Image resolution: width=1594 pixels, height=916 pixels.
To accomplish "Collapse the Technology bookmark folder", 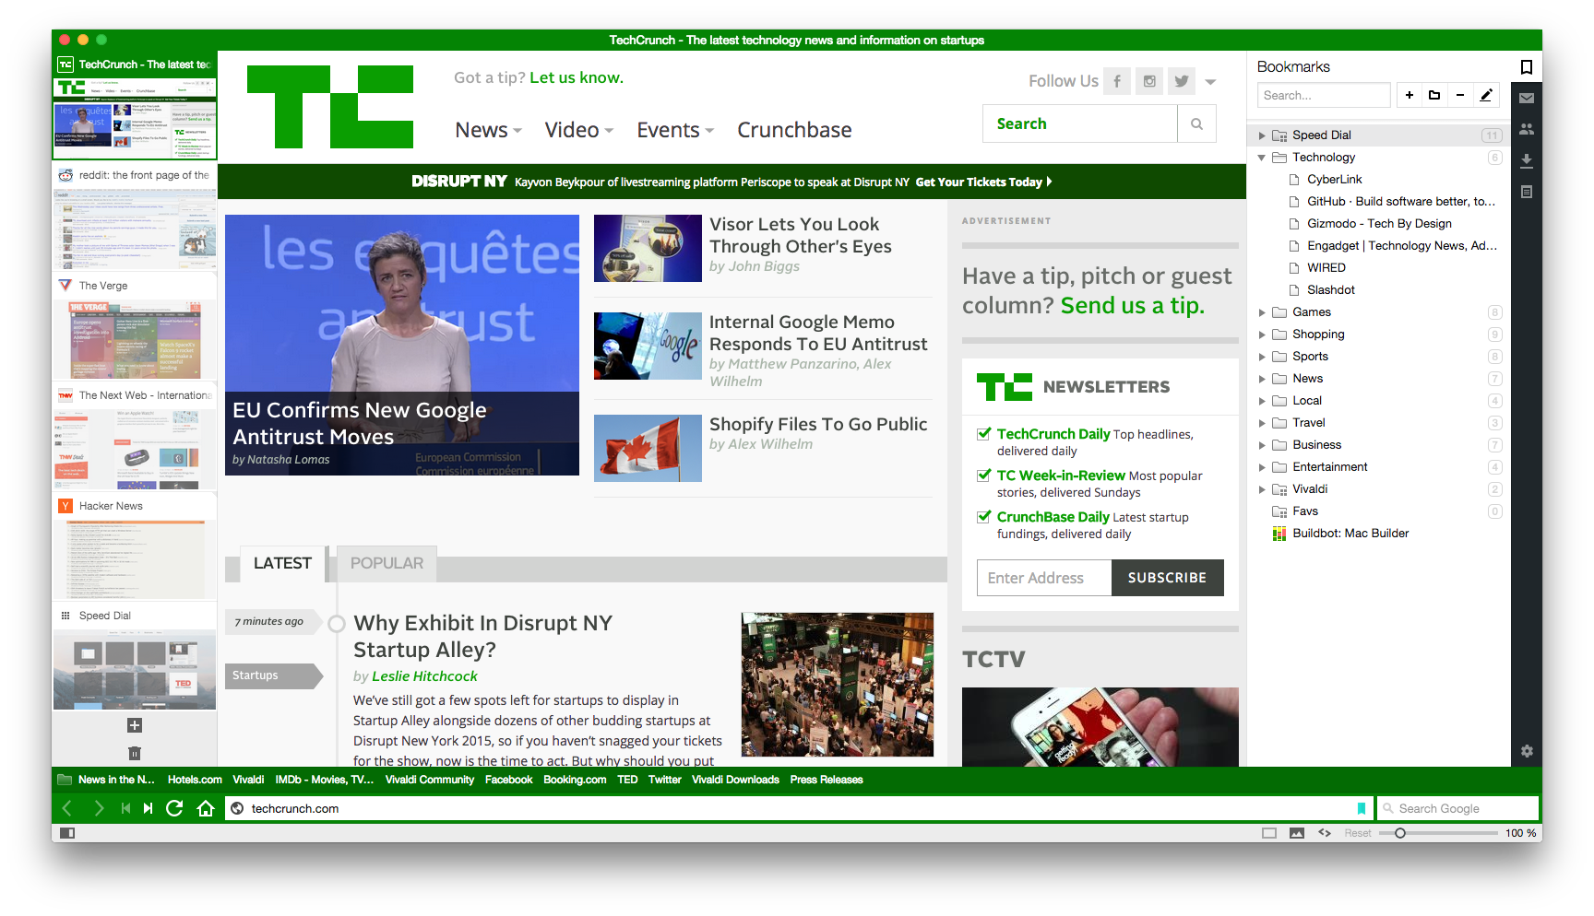I will pyautogui.click(x=1262, y=158).
